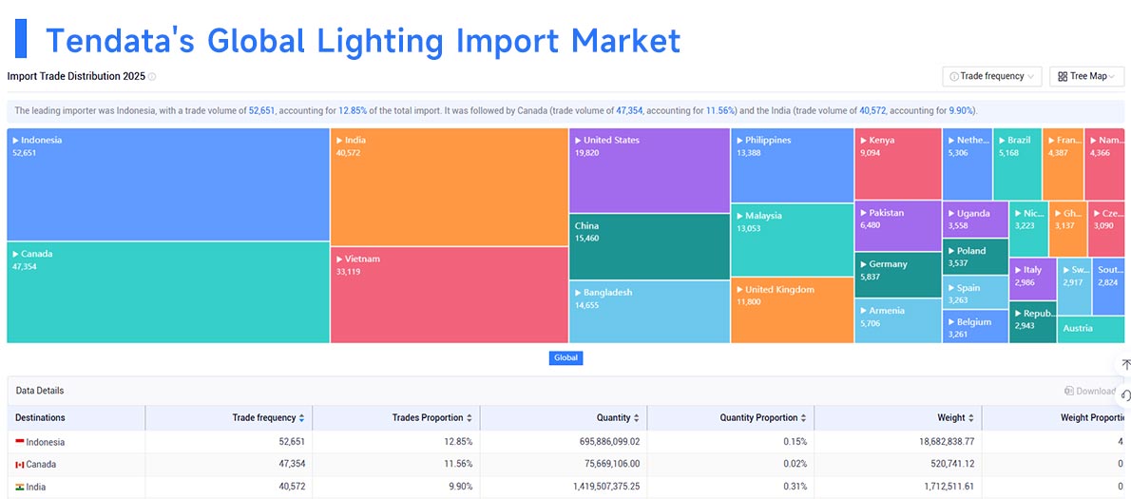Click the 12.85% trades proportion cell

(x=396, y=442)
